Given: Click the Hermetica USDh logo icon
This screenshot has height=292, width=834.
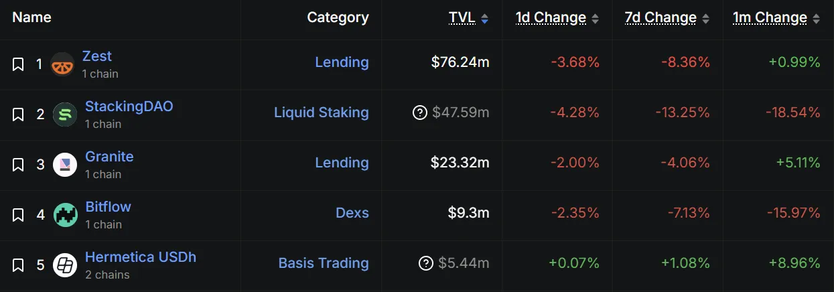Looking at the screenshot, I should click(x=65, y=265).
